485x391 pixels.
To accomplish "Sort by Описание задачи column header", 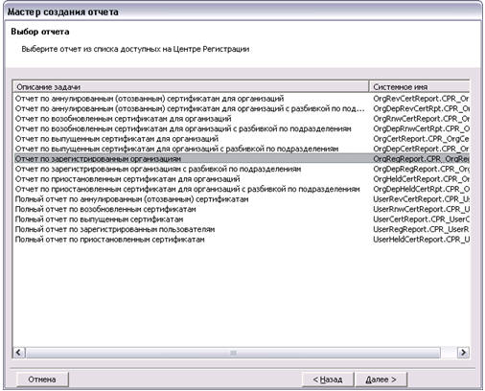I will point(191,87).
